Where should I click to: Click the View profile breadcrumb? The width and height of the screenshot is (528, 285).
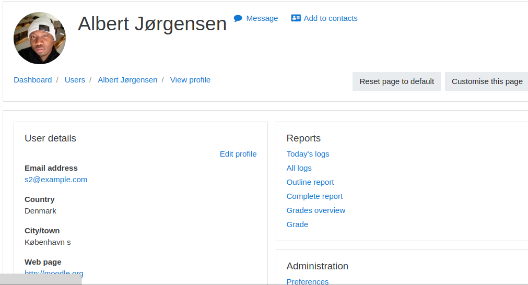pyautogui.click(x=190, y=80)
